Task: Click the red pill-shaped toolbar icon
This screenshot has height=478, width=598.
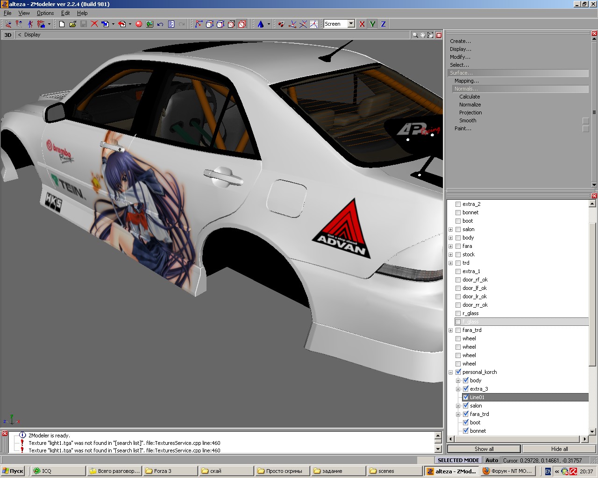Action: click(x=281, y=24)
